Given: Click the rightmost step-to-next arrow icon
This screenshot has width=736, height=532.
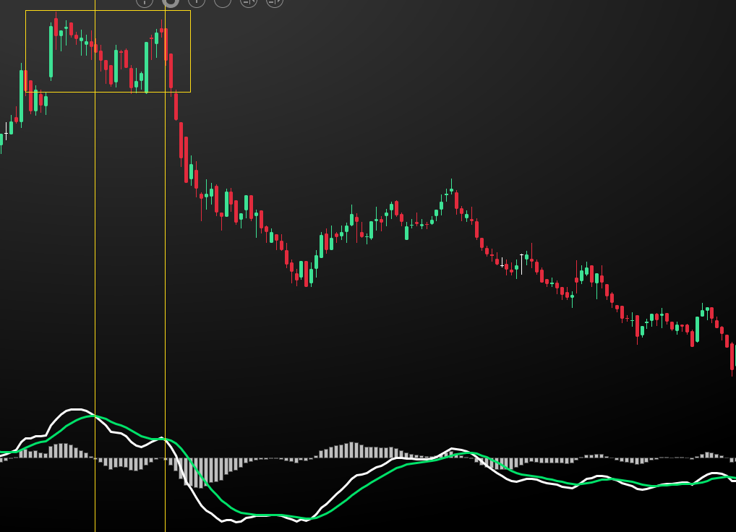Looking at the screenshot, I should tap(275, 1).
